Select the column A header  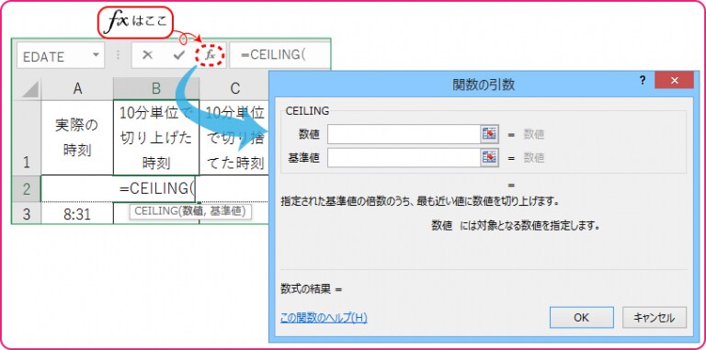click(x=77, y=88)
